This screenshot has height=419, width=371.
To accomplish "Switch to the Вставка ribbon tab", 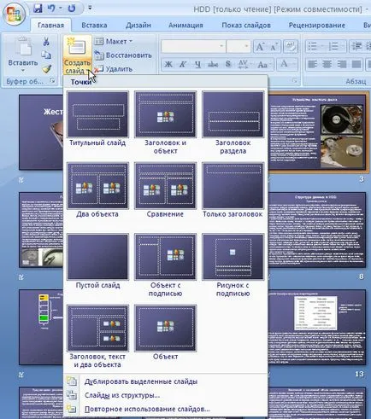I will point(94,26).
